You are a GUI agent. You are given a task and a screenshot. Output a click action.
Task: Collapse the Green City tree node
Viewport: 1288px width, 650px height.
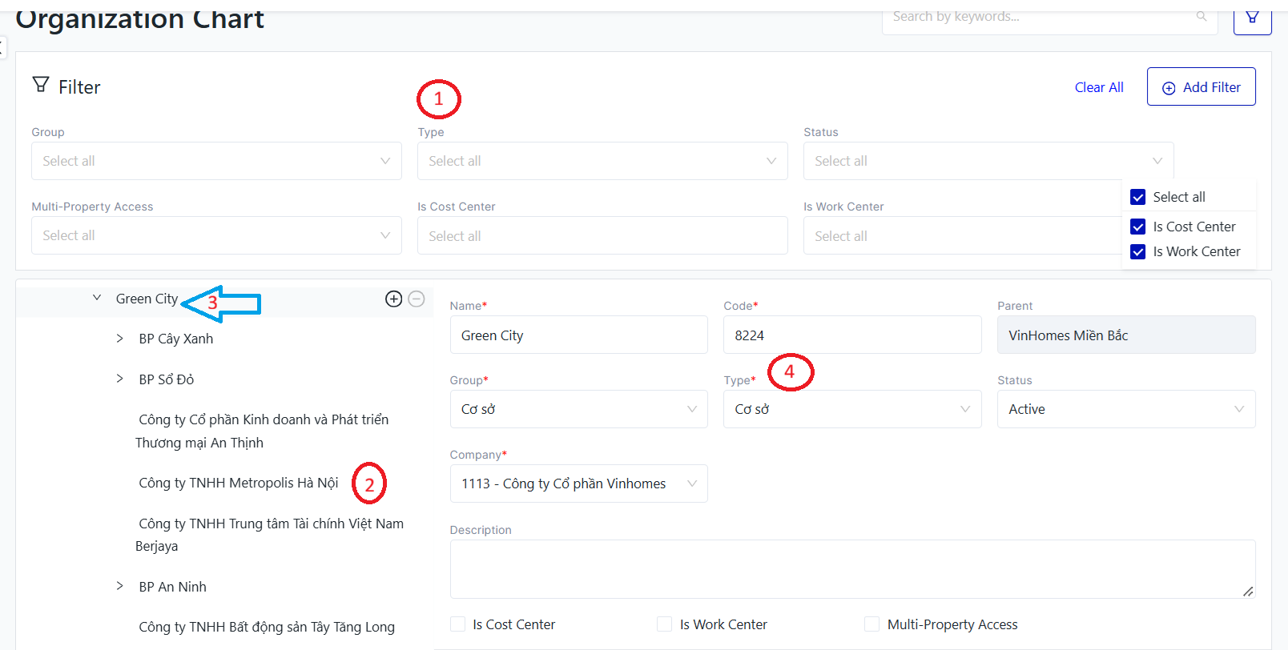coord(97,298)
